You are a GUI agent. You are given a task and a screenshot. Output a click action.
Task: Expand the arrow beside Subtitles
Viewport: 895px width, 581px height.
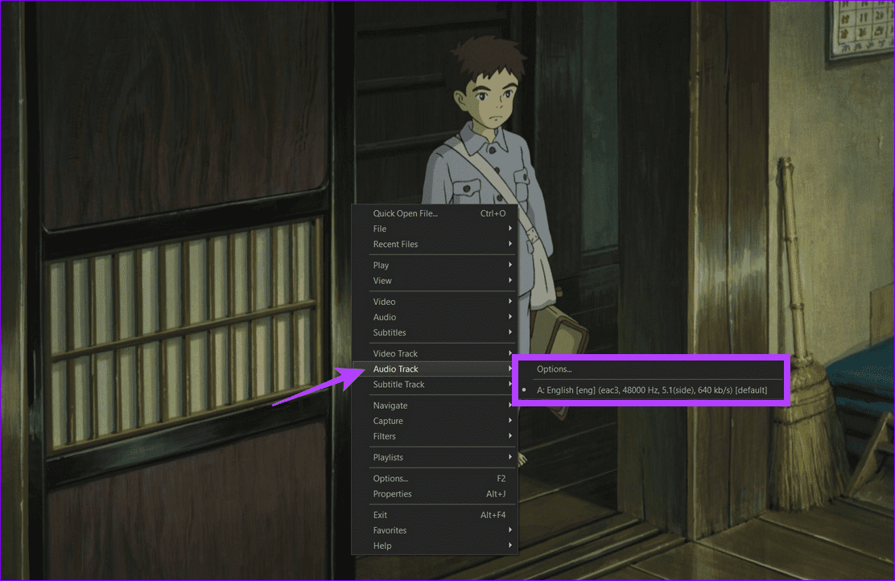coord(510,332)
